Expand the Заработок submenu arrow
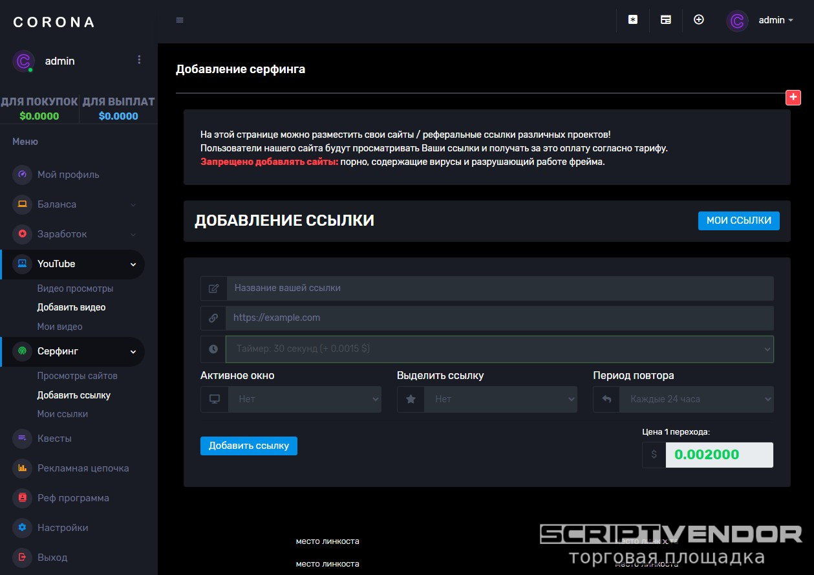 pyautogui.click(x=133, y=234)
